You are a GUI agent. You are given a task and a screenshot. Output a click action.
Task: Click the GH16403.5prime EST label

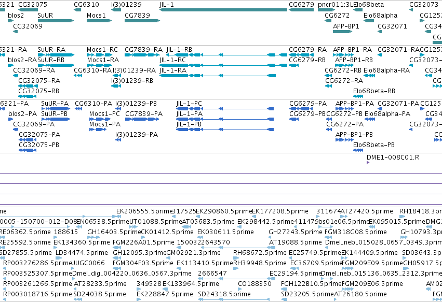coord(114,232)
